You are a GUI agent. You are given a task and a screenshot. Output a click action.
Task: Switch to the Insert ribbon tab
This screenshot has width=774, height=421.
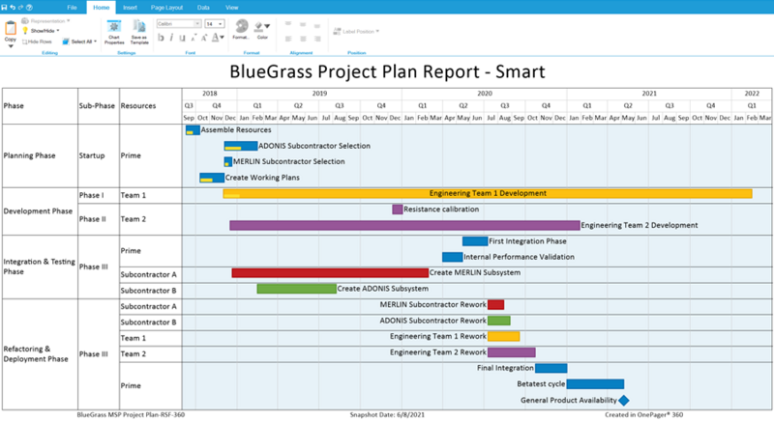pyautogui.click(x=130, y=8)
